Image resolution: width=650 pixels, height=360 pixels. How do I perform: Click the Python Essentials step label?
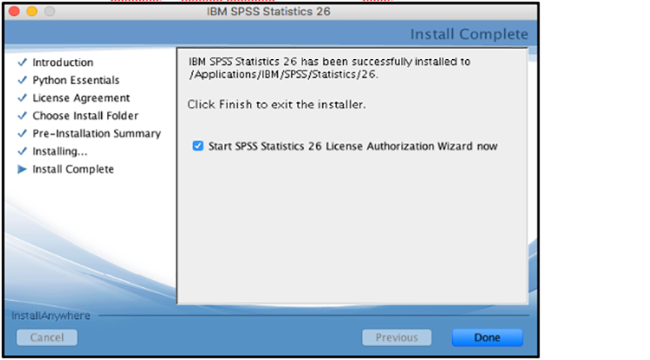(76, 80)
